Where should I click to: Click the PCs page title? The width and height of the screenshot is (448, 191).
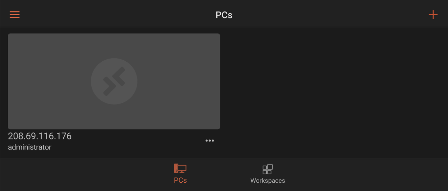(224, 15)
